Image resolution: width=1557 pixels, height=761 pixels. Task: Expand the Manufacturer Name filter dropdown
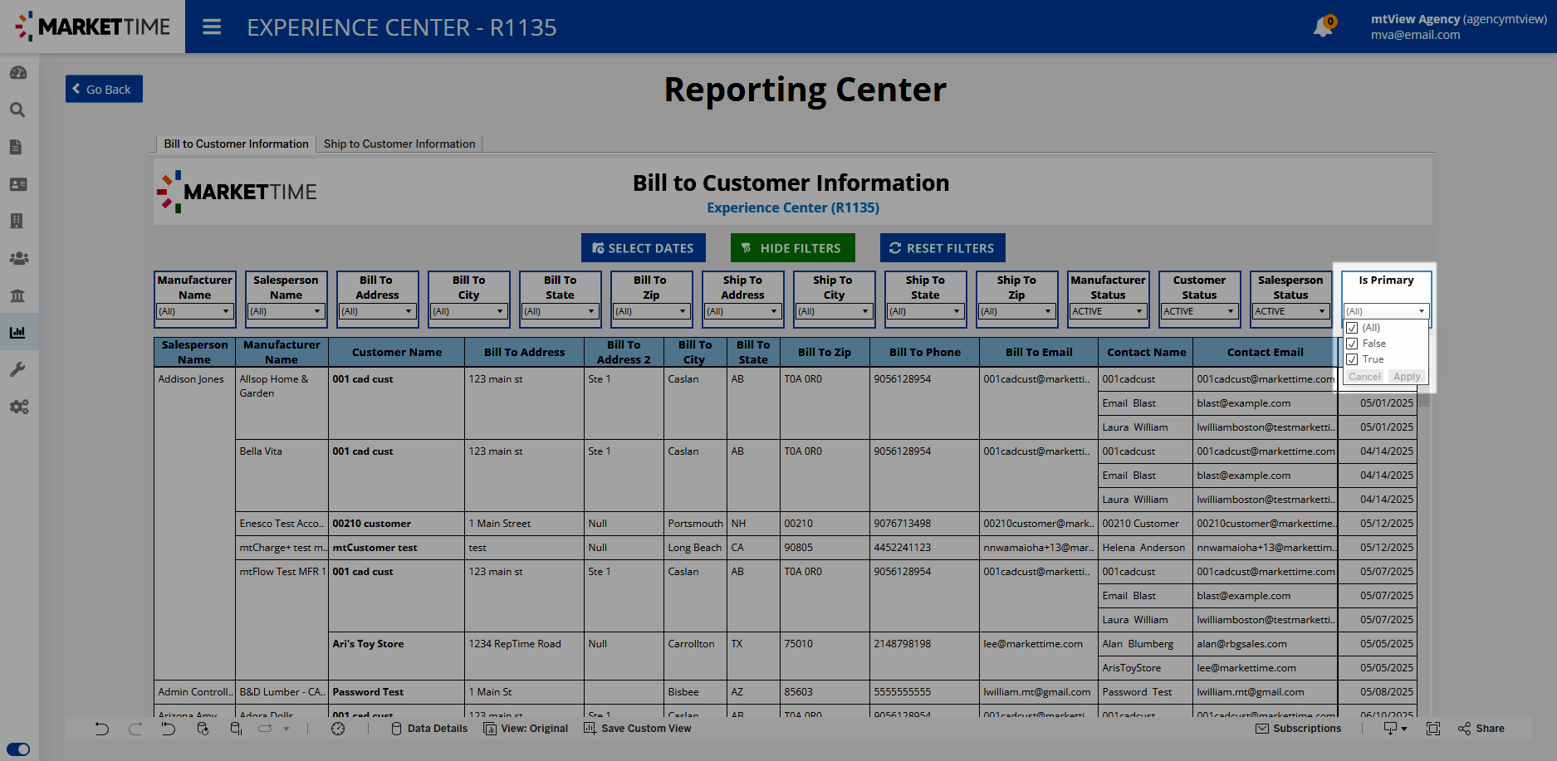pyautogui.click(x=194, y=312)
